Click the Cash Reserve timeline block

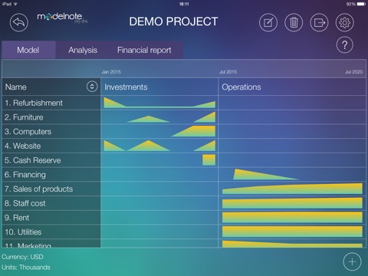click(x=209, y=160)
